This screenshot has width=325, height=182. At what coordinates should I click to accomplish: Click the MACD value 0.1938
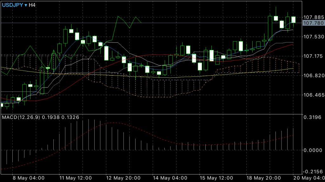(51, 118)
